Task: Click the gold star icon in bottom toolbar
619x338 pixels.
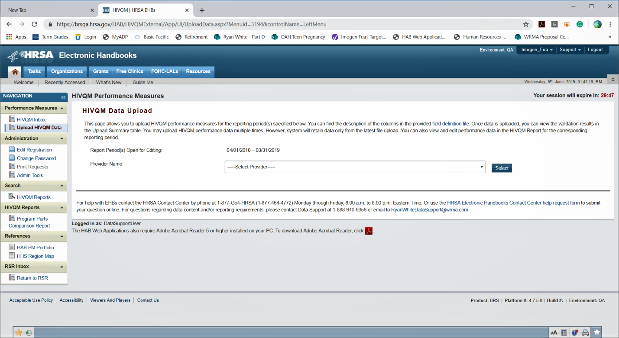Action: point(19,332)
